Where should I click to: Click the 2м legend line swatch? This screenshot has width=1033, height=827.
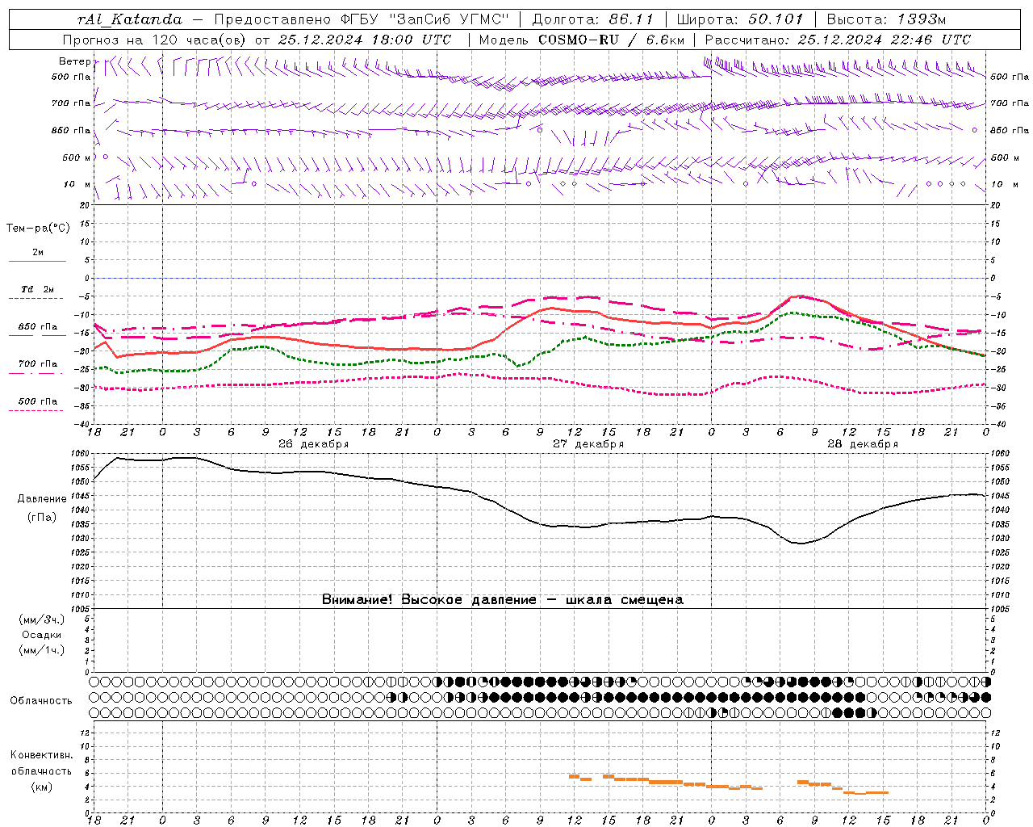point(37,261)
